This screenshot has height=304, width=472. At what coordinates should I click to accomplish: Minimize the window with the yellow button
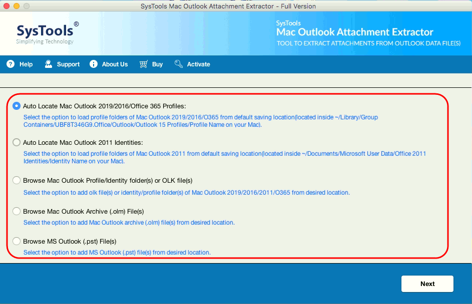(17, 5)
